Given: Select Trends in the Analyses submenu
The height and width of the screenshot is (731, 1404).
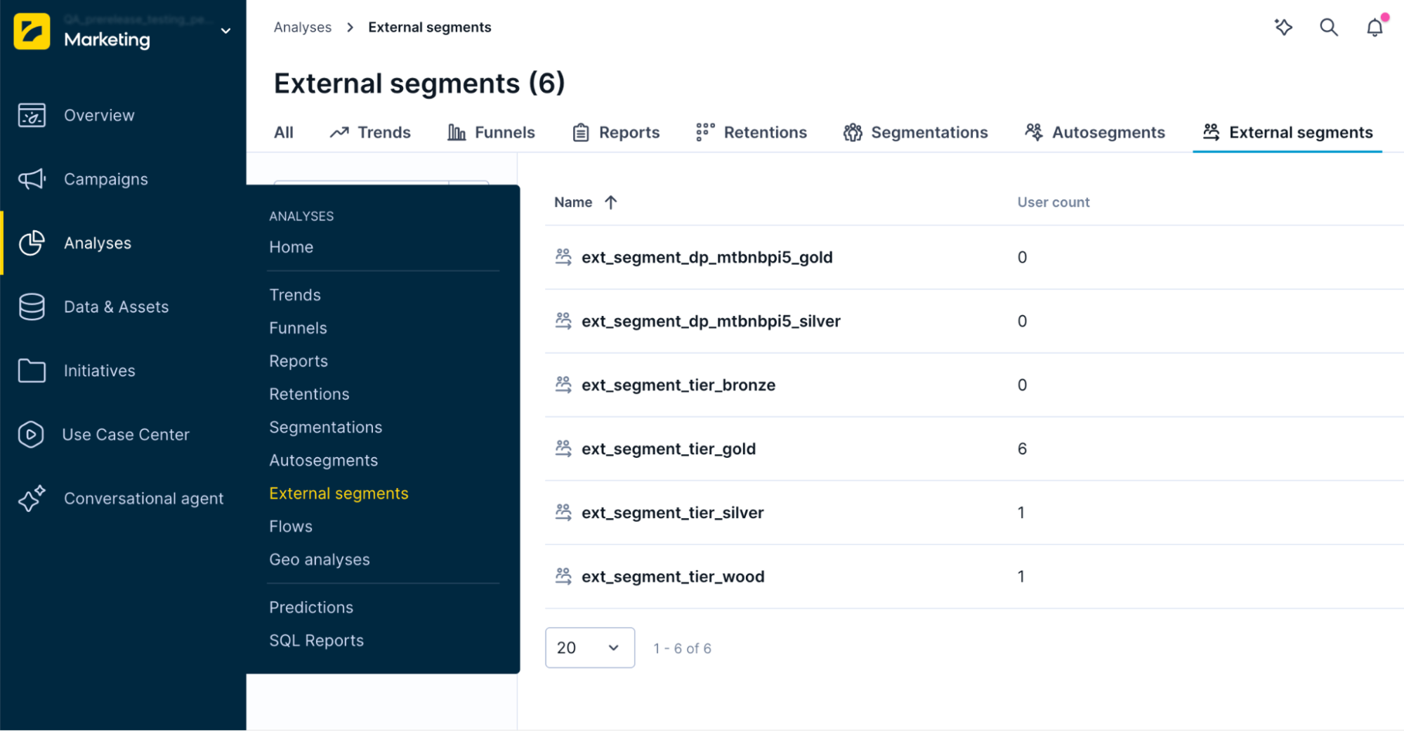Looking at the screenshot, I should coord(295,295).
